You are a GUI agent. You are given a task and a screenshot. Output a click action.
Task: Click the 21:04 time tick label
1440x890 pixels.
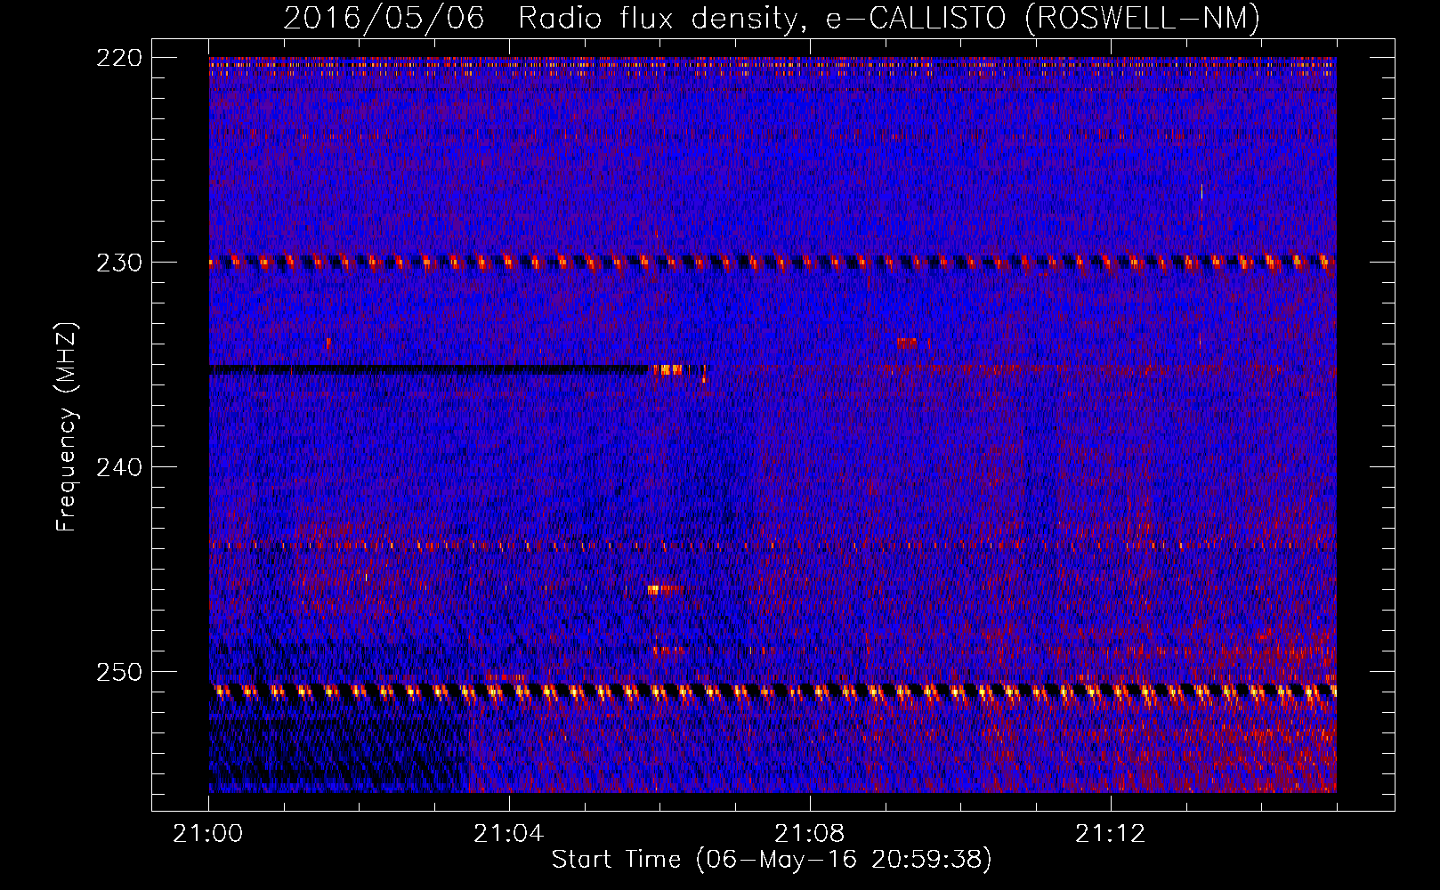click(509, 834)
